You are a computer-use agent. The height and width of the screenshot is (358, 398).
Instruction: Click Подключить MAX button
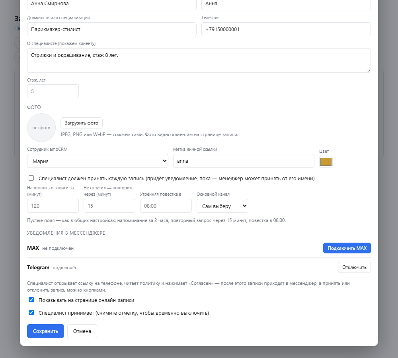pos(347,248)
